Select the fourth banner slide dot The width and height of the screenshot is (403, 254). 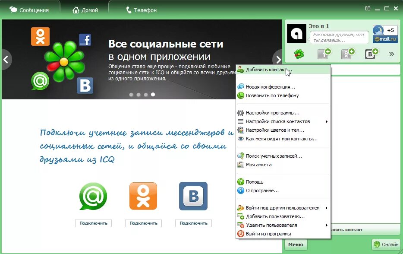pos(153,95)
